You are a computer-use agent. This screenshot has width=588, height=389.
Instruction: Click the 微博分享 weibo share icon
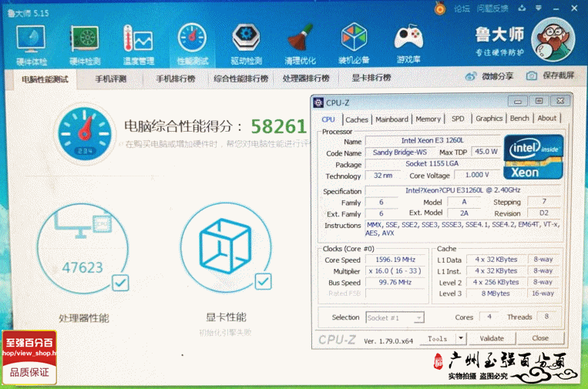pos(471,76)
